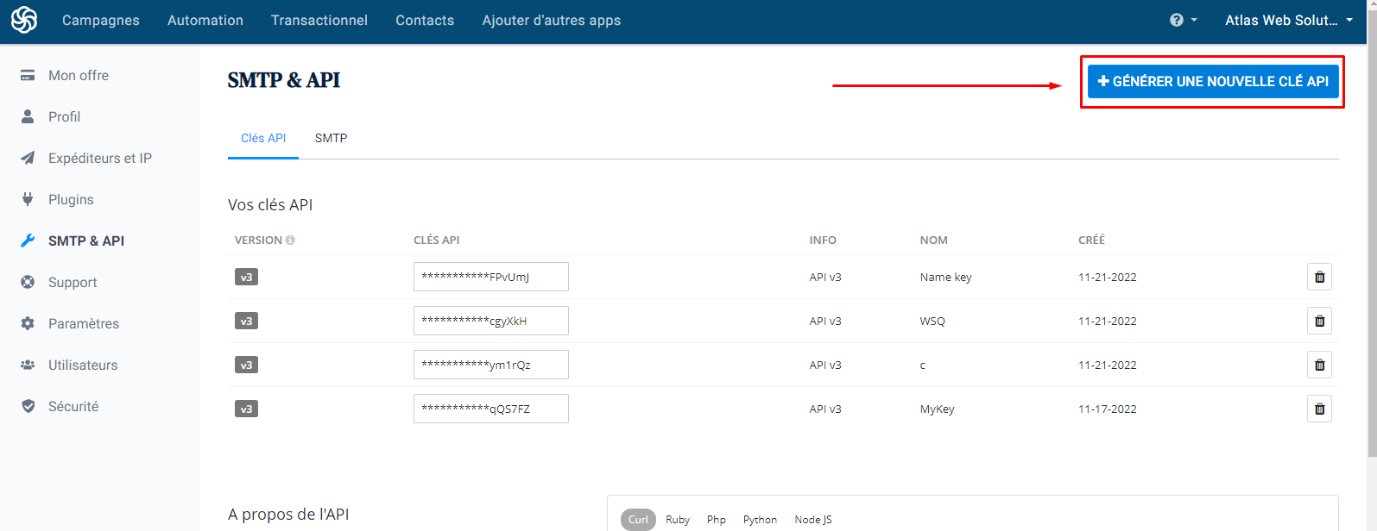Open Plugins page from sidebar
The image size is (1377, 531).
tap(71, 199)
